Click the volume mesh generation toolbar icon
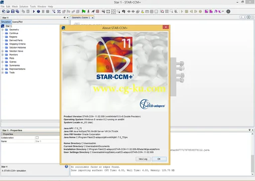Image resolution: width=255 pixels, height=181 pixels. (x=59, y=11)
